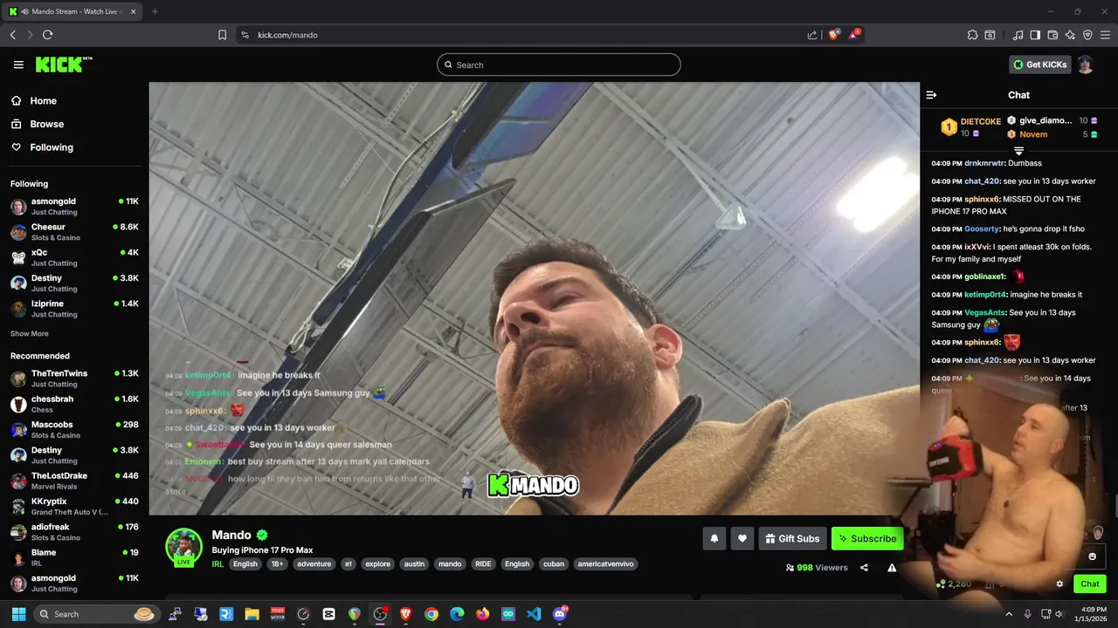The width and height of the screenshot is (1118, 628).
Task: Select the cuban tag
Action: (554, 563)
